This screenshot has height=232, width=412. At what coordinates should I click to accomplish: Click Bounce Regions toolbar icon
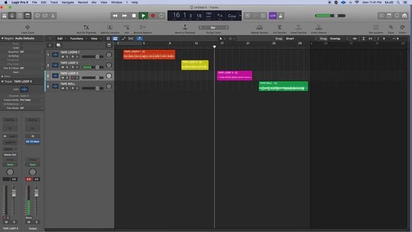pyautogui.click(x=143, y=28)
